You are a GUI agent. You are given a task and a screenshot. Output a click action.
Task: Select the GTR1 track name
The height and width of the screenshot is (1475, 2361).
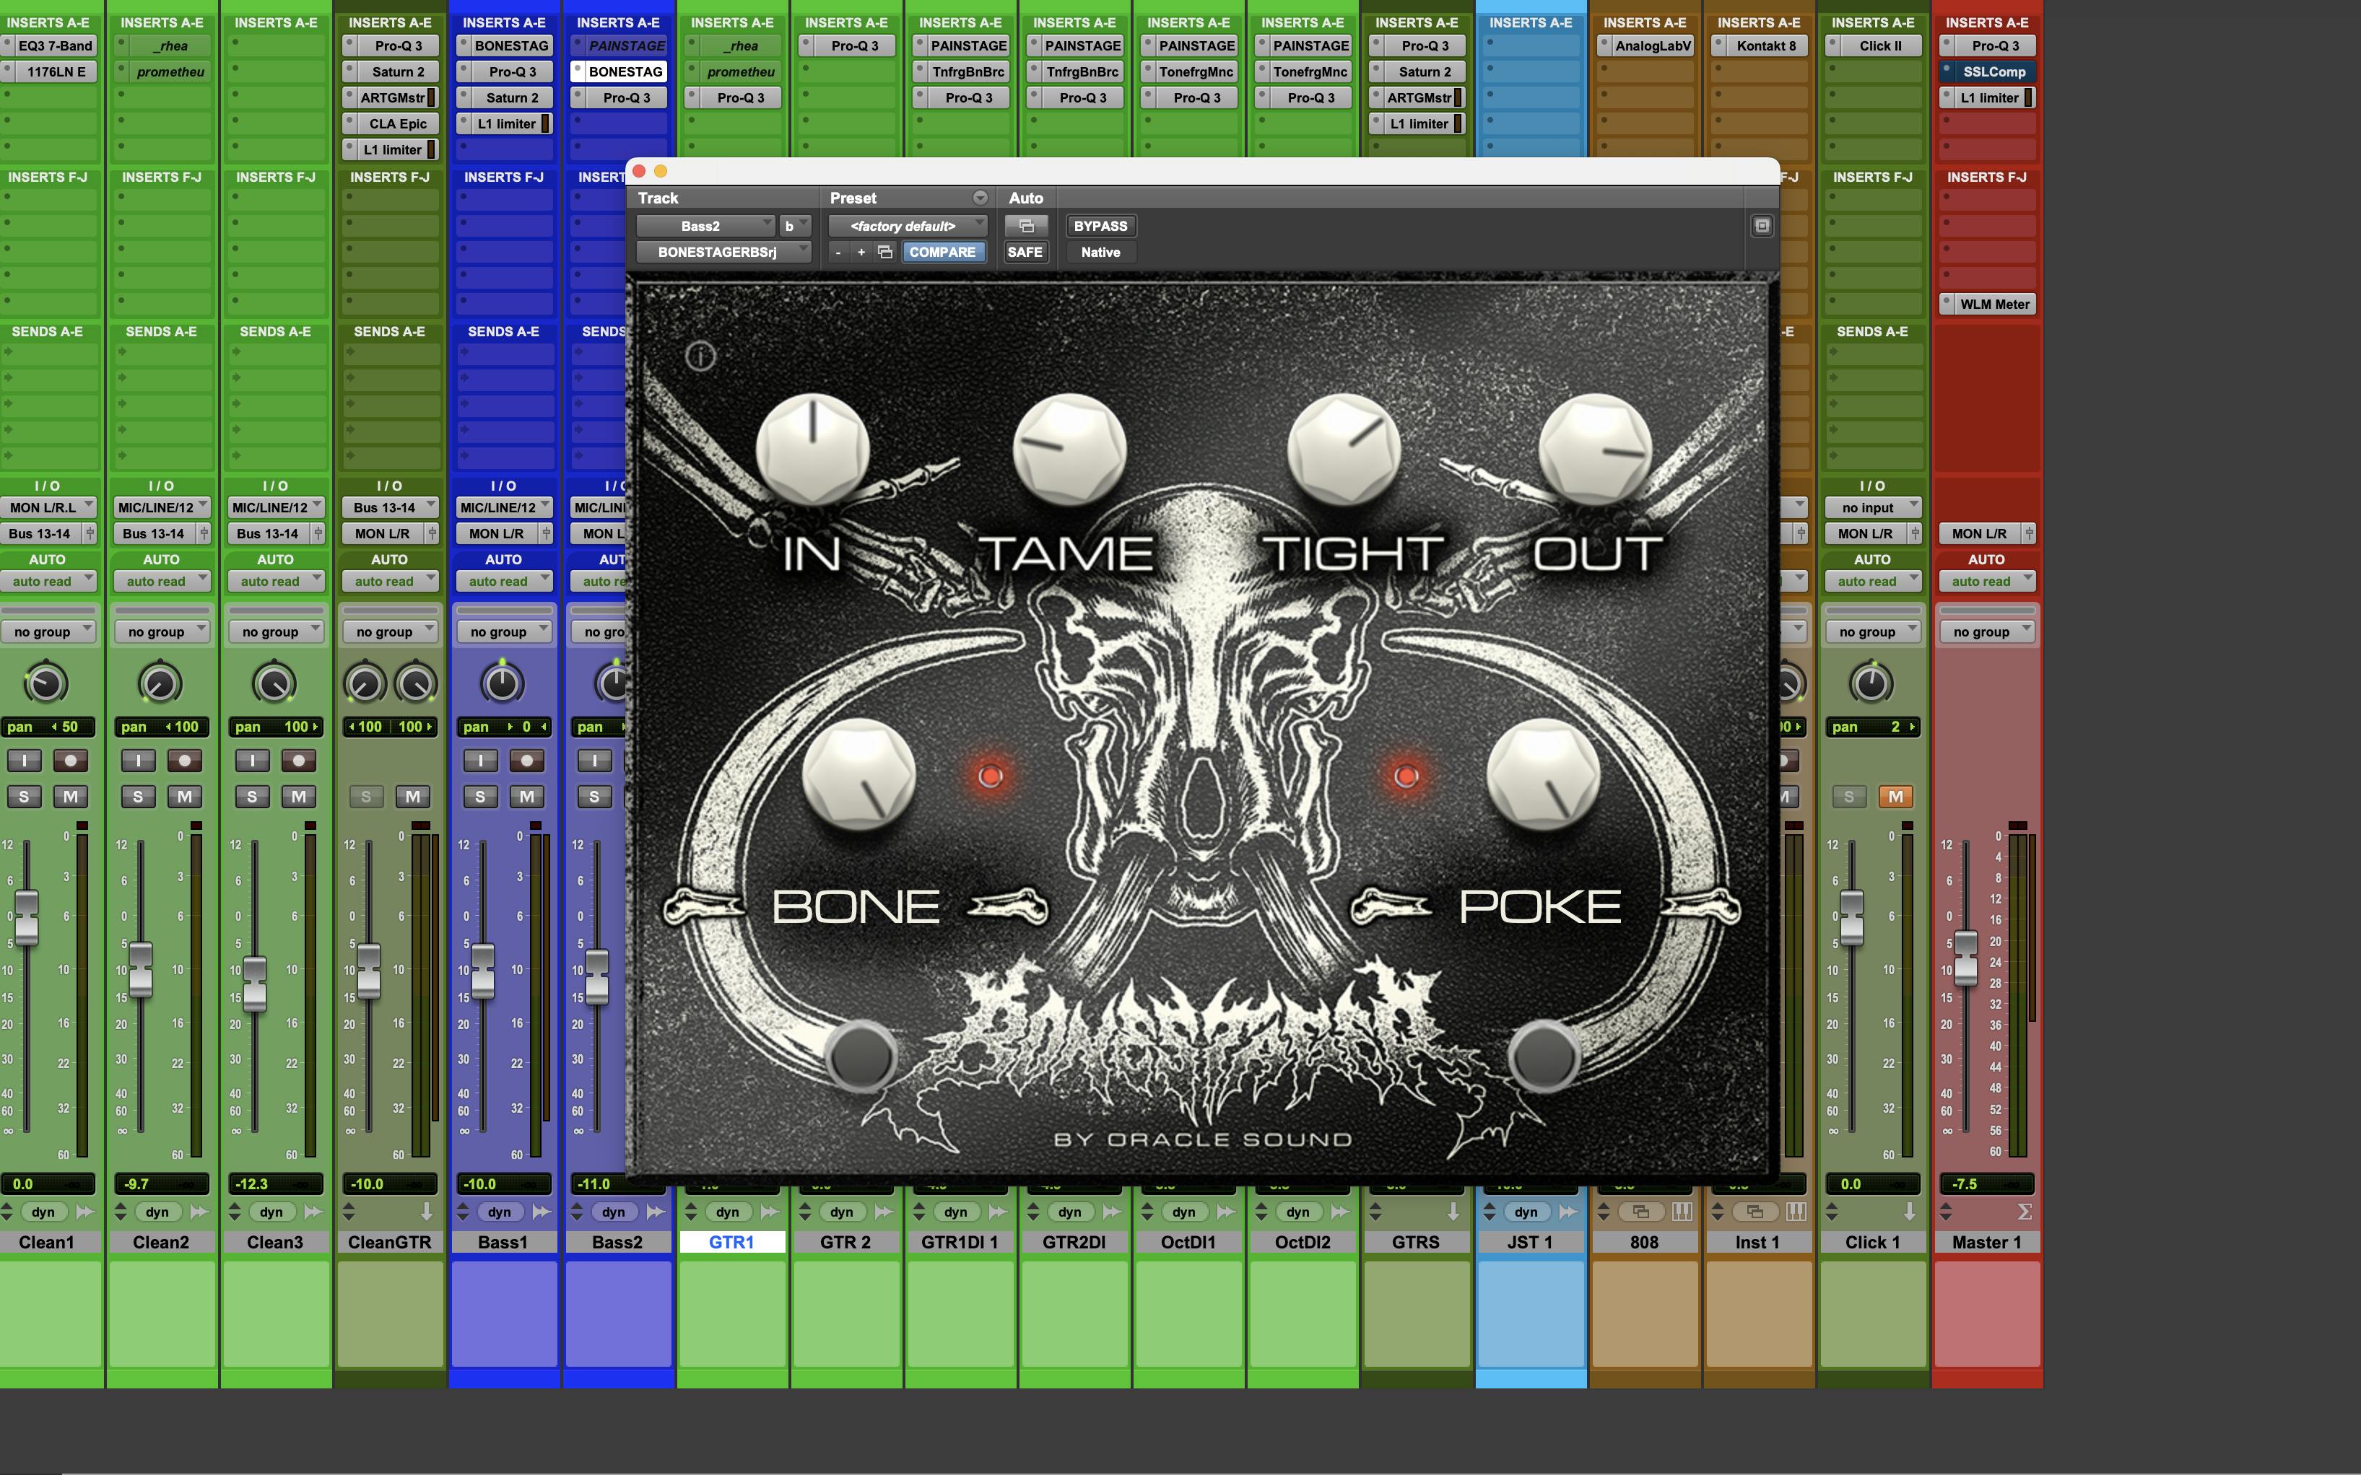[731, 1242]
